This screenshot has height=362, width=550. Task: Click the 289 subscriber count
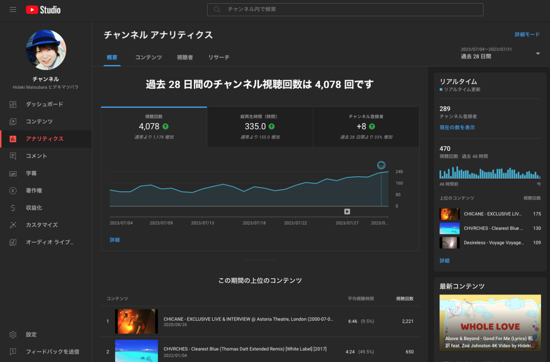coord(445,108)
